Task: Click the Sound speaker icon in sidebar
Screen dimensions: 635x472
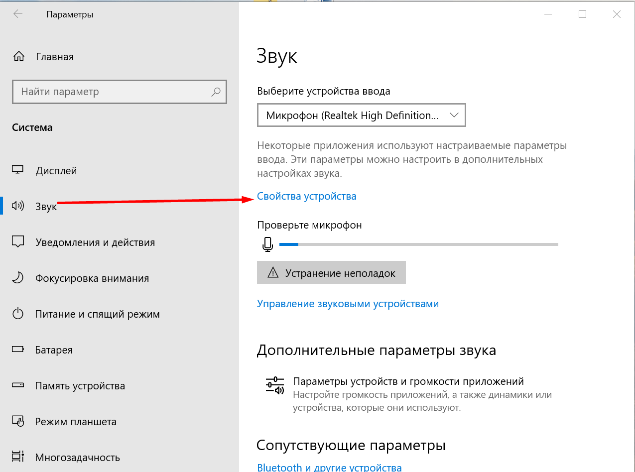Action: [18, 206]
